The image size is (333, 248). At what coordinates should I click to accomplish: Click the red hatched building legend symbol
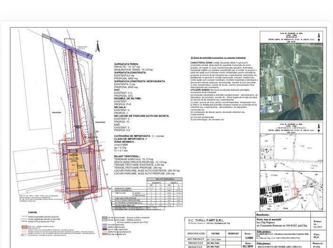(x=24, y=227)
